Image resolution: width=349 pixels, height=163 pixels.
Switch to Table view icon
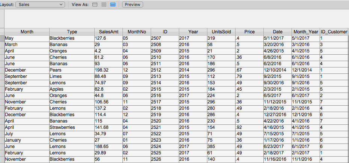[x=113, y=4]
